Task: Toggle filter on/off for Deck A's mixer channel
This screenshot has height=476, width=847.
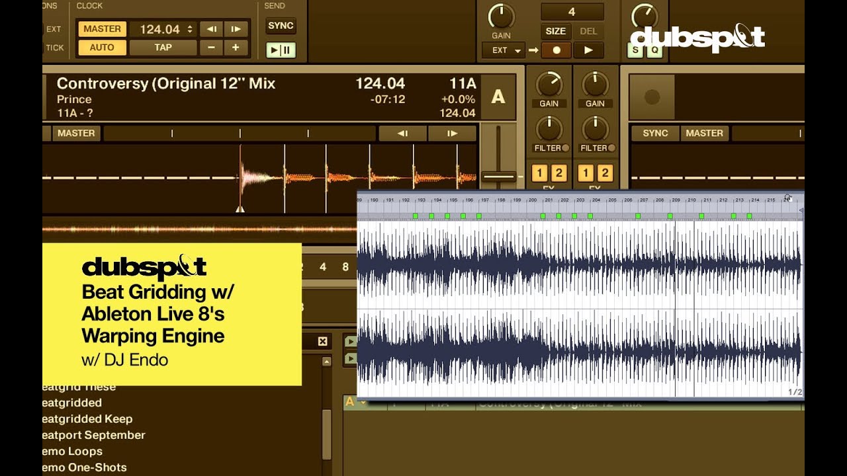Action: coord(566,148)
